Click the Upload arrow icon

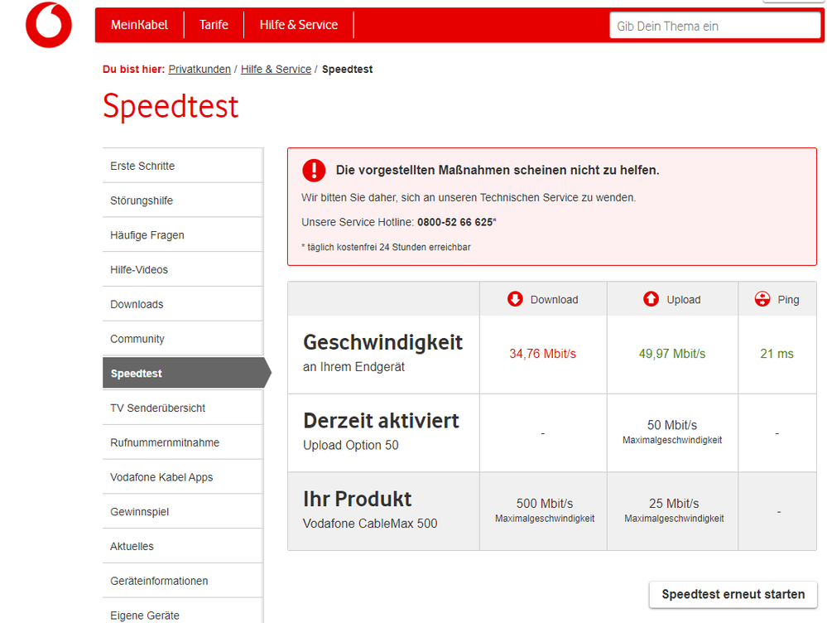click(x=651, y=299)
